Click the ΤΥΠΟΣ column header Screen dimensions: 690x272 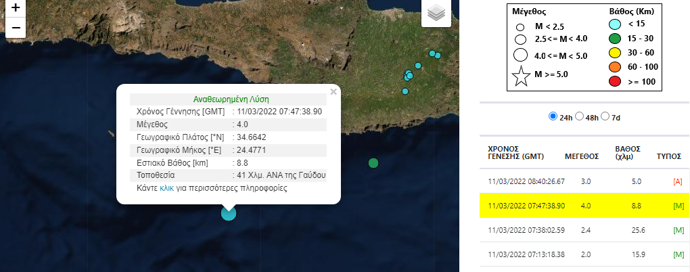click(669, 156)
